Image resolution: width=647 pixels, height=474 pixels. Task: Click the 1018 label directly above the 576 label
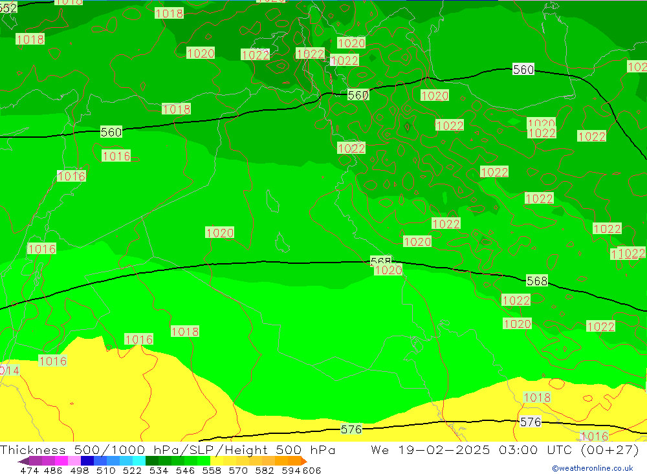coord(537,397)
